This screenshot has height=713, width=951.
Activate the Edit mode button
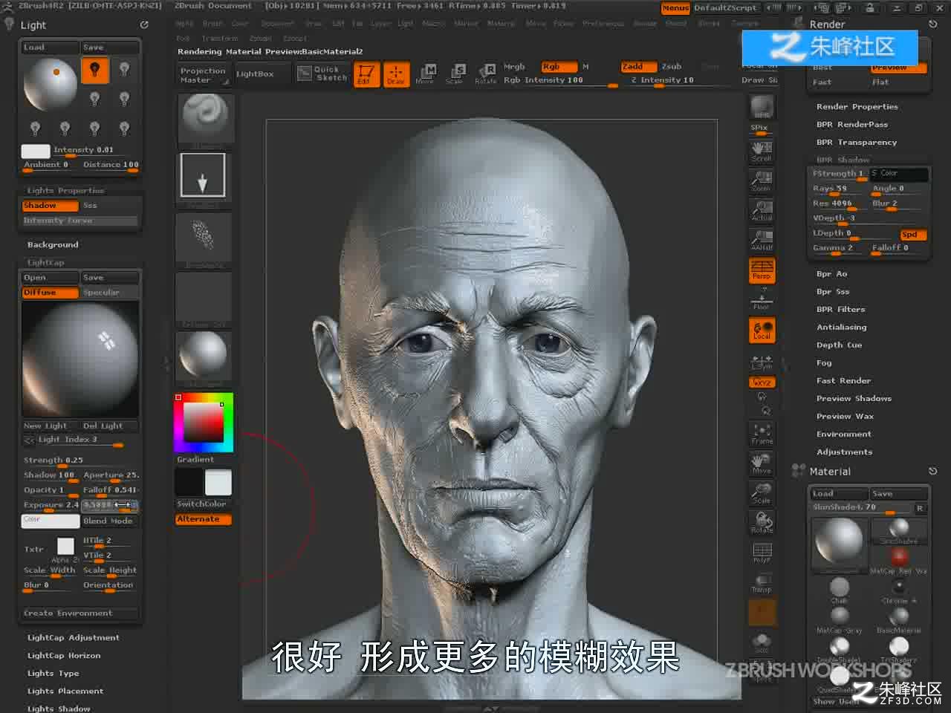[x=365, y=74]
